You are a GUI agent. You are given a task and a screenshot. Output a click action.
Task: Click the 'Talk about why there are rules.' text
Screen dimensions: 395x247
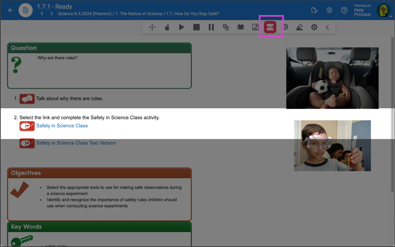[69, 99]
